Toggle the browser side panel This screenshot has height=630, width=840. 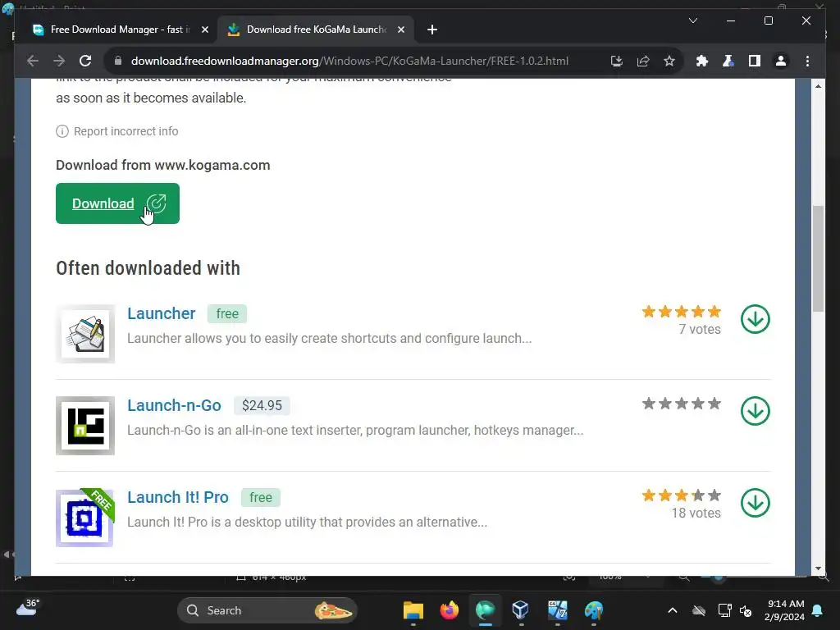pos(755,61)
